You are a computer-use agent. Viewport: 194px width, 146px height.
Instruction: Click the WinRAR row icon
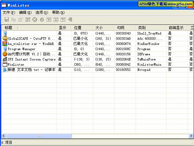pos(5,44)
